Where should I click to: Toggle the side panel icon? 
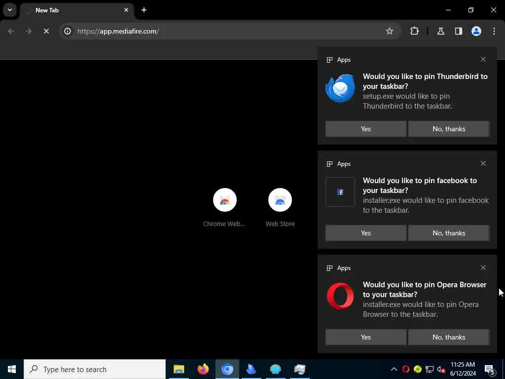tap(458, 31)
